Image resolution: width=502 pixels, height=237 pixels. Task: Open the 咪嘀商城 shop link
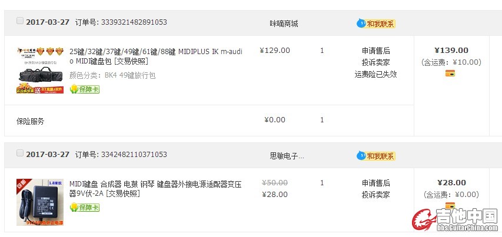pos(284,24)
